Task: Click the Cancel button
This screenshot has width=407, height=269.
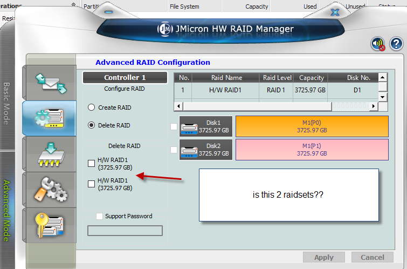Action: (372, 257)
